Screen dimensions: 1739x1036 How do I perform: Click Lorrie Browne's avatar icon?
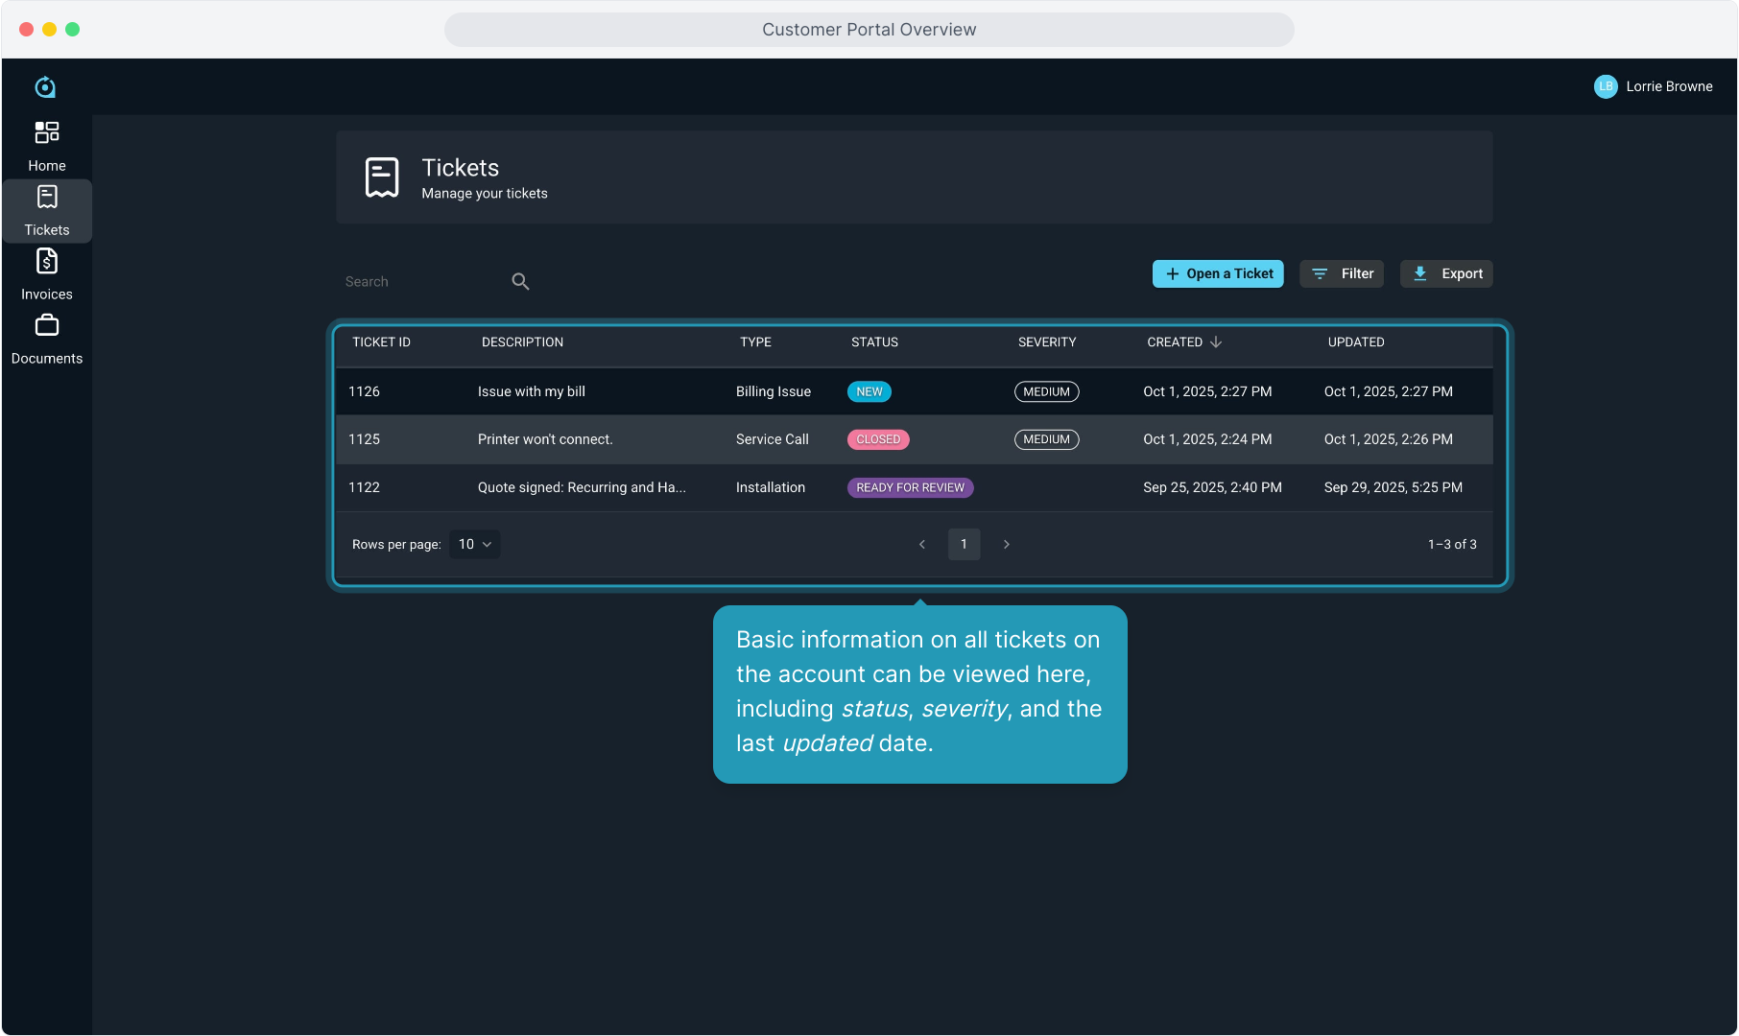[x=1605, y=86]
